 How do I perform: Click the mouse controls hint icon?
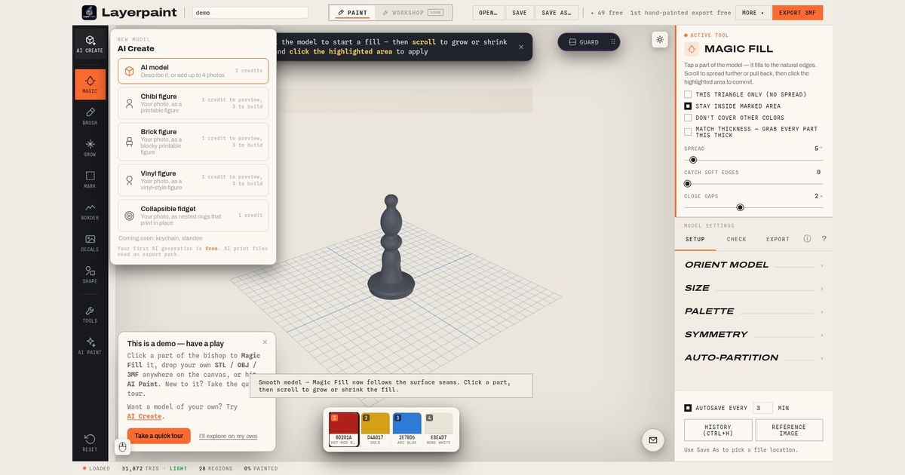(122, 447)
